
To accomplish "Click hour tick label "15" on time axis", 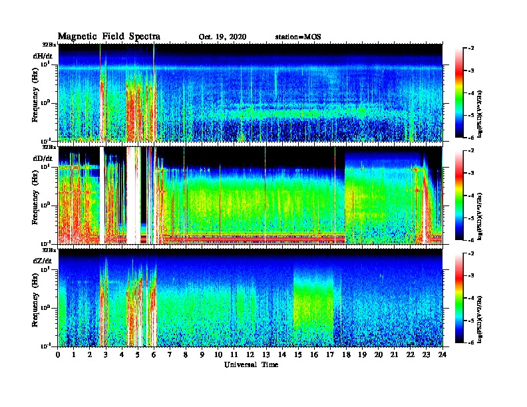I will 298,354.
